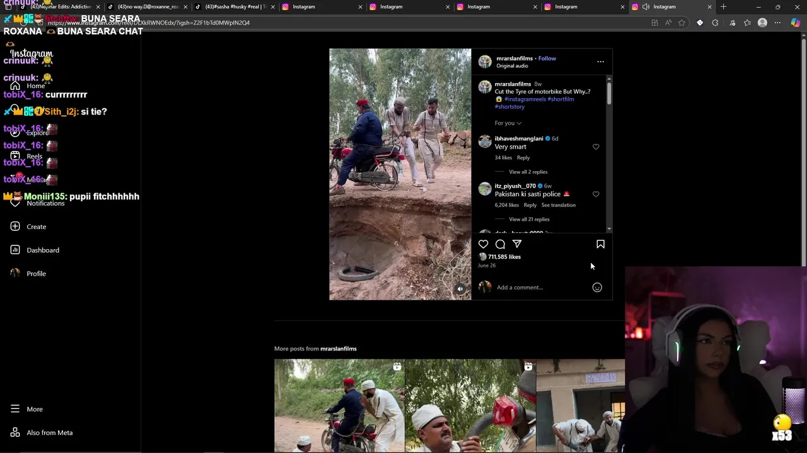Mute the active tab's speaker icon
The width and height of the screenshot is (807, 453).
646,7
